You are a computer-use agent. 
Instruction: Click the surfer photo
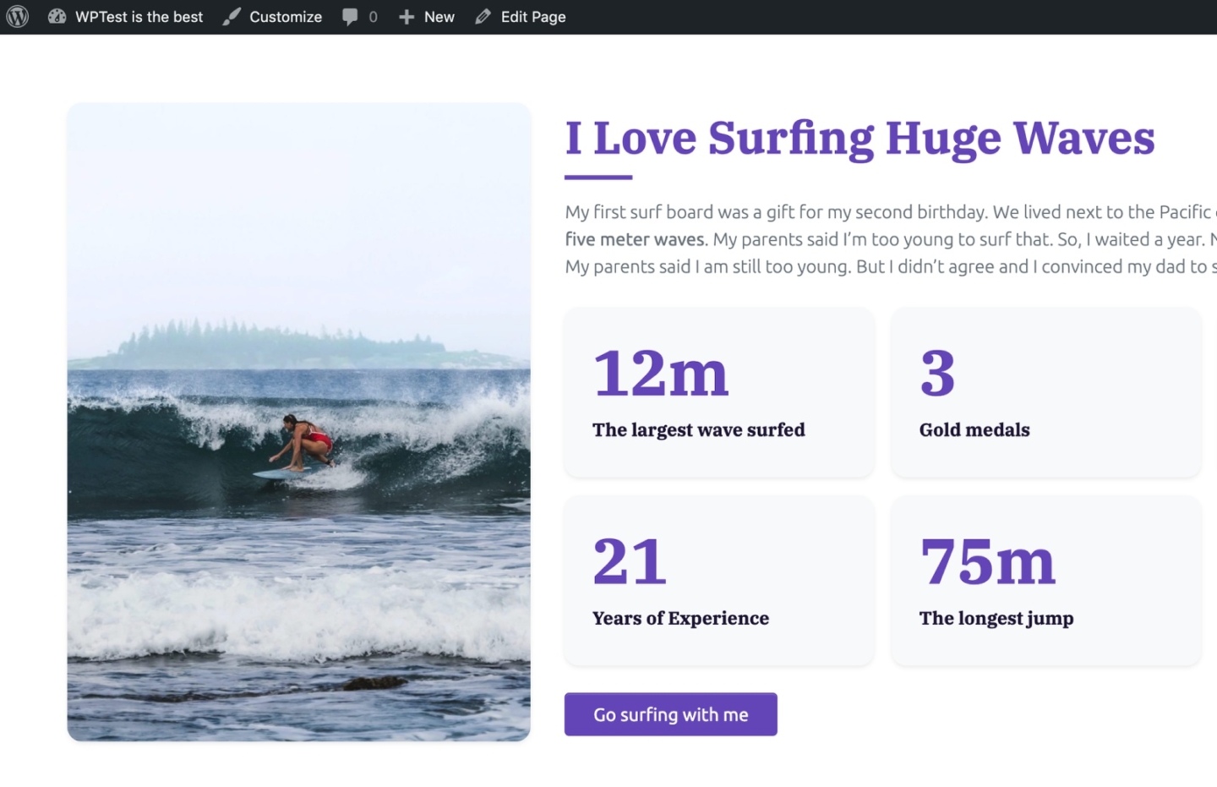click(298, 422)
